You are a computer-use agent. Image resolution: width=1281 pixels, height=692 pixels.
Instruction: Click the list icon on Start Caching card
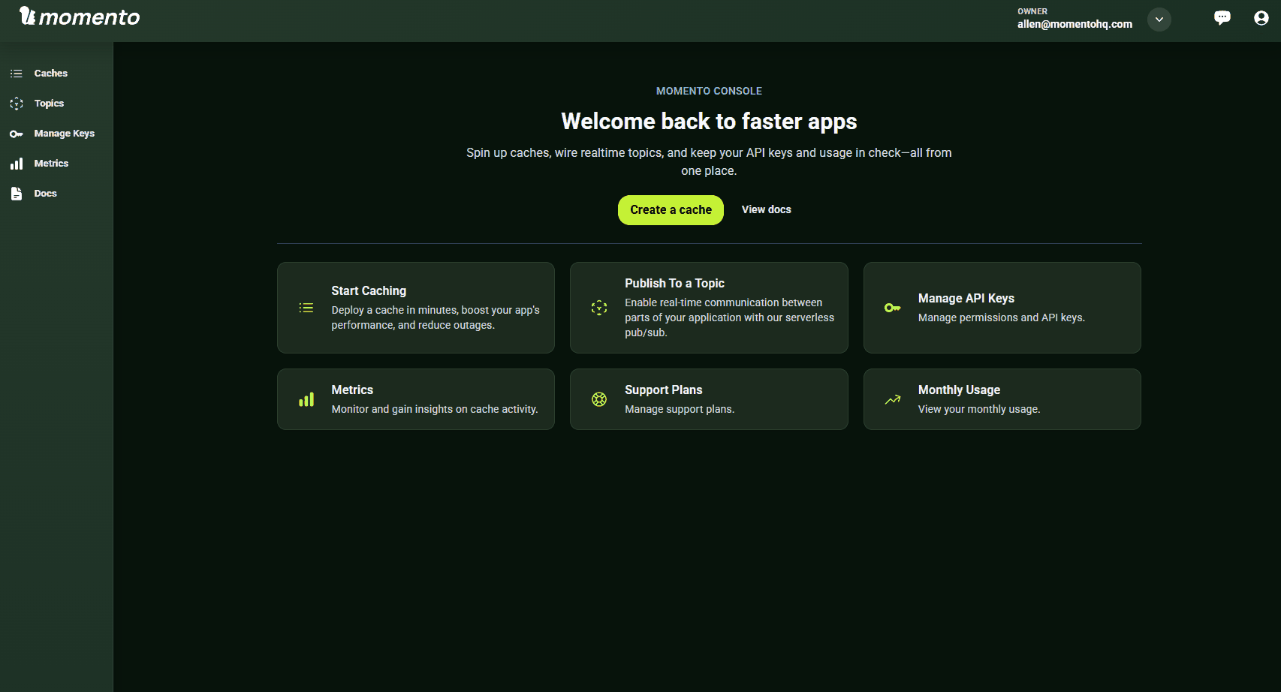pos(306,308)
